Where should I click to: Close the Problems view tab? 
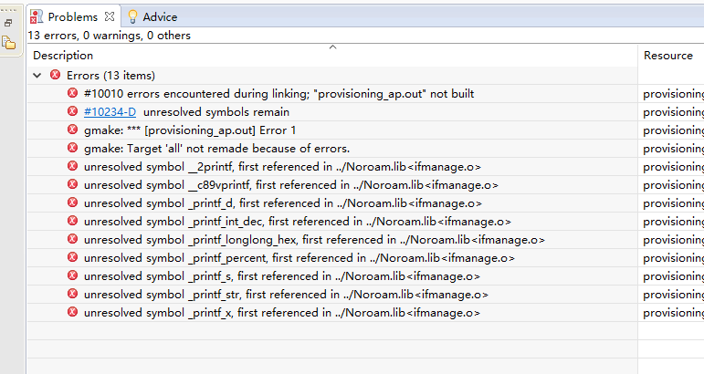coord(109,16)
